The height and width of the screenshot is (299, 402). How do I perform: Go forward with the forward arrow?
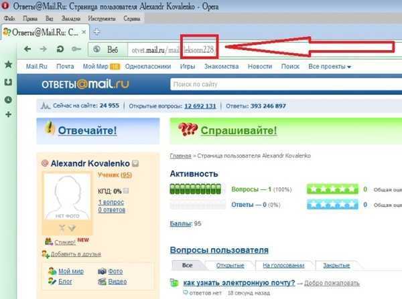[44, 49]
